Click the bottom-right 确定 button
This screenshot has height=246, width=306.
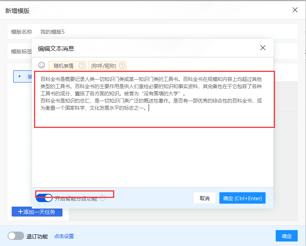click(286, 236)
